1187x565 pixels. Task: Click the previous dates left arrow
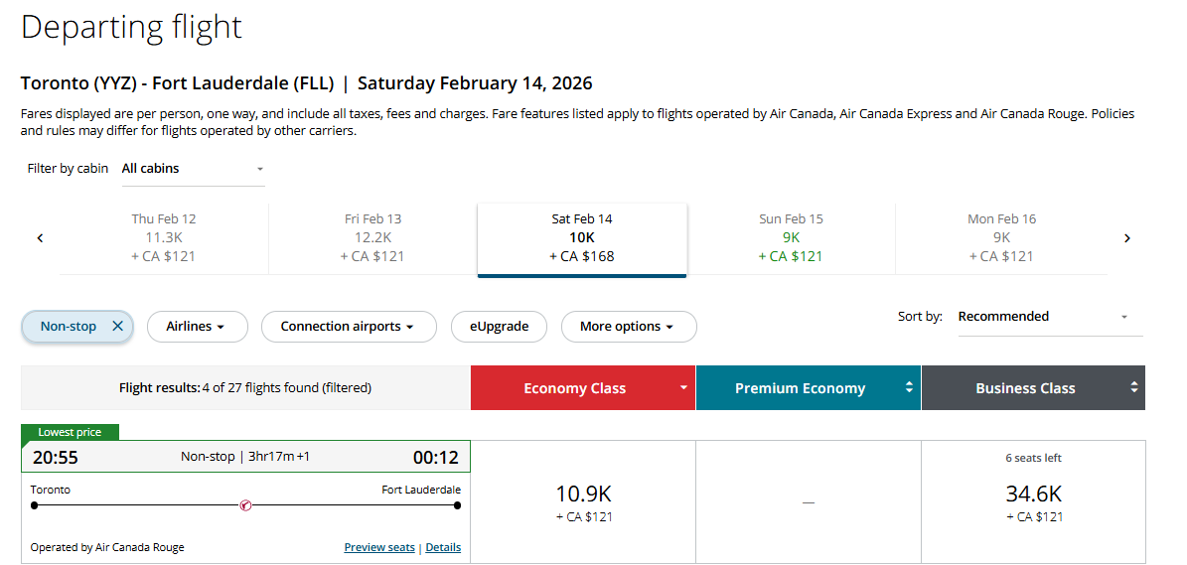click(x=40, y=238)
